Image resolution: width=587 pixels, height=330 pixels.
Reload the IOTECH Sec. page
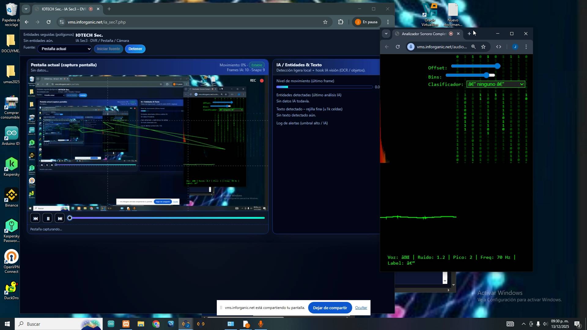pyautogui.click(x=49, y=22)
